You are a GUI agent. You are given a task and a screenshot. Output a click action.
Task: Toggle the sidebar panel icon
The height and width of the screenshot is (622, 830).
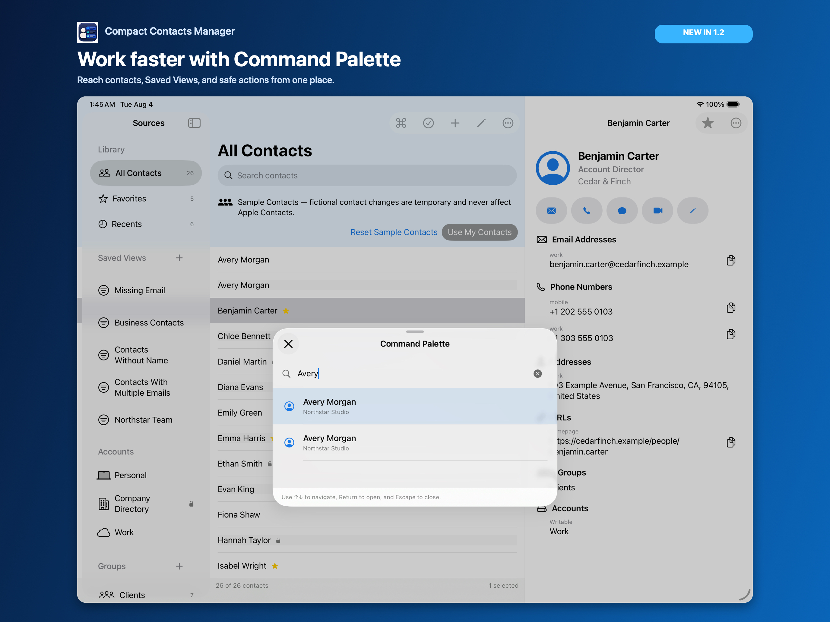pos(194,123)
